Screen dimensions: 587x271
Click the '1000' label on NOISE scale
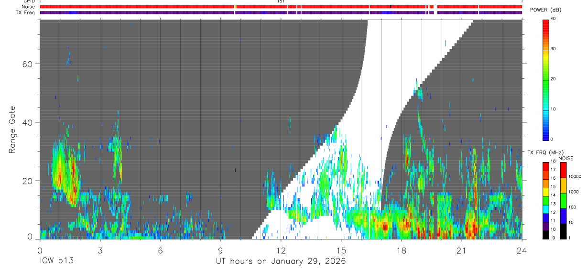click(x=574, y=192)
